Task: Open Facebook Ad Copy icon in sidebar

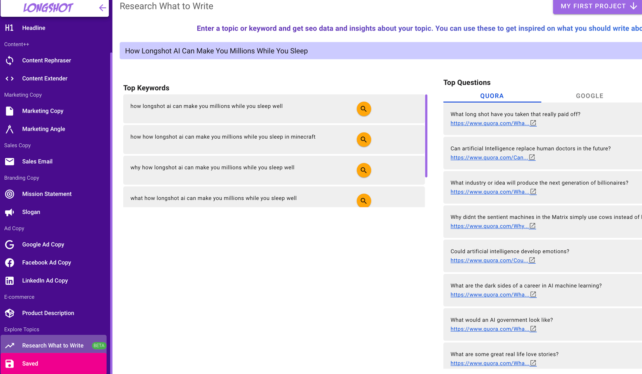Action: click(9, 263)
